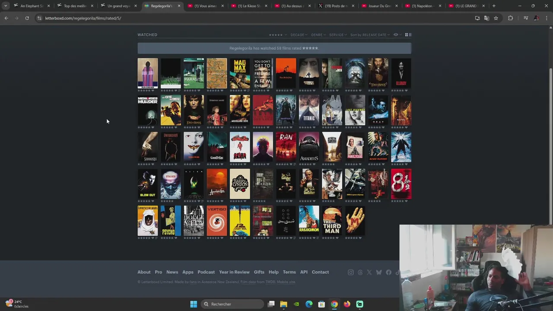Open the browser extensions puzzle icon
Viewport: 553px width, 311px height.
(511, 18)
